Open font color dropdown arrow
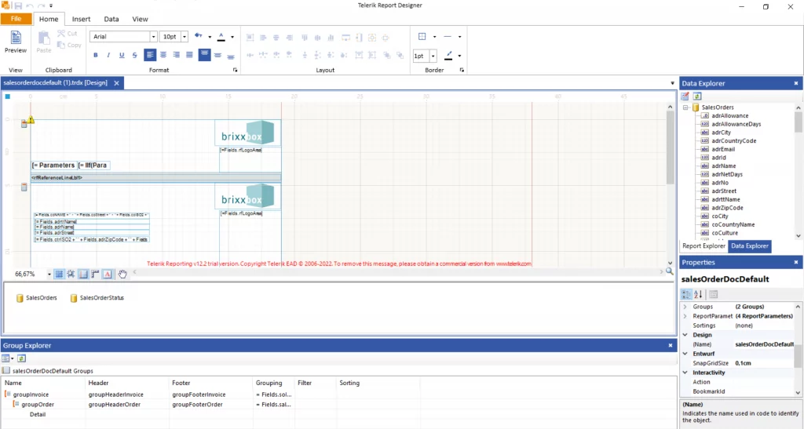Image resolution: width=804 pixels, height=429 pixels. pyautogui.click(x=232, y=37)
